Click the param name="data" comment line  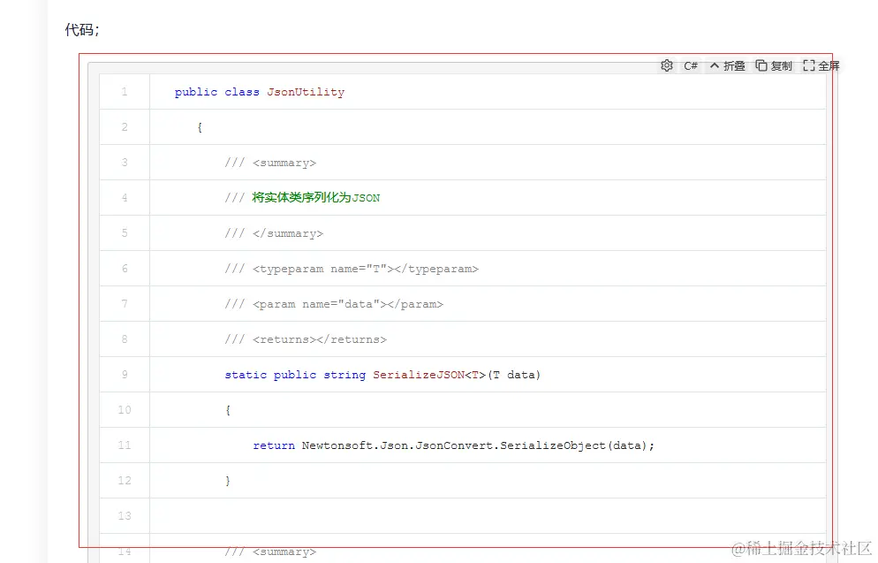tap(334, 304)
